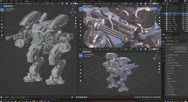Select the Transform tool in the left viewport
This screenshot has height=102, width=188.
tap(2, 28)
